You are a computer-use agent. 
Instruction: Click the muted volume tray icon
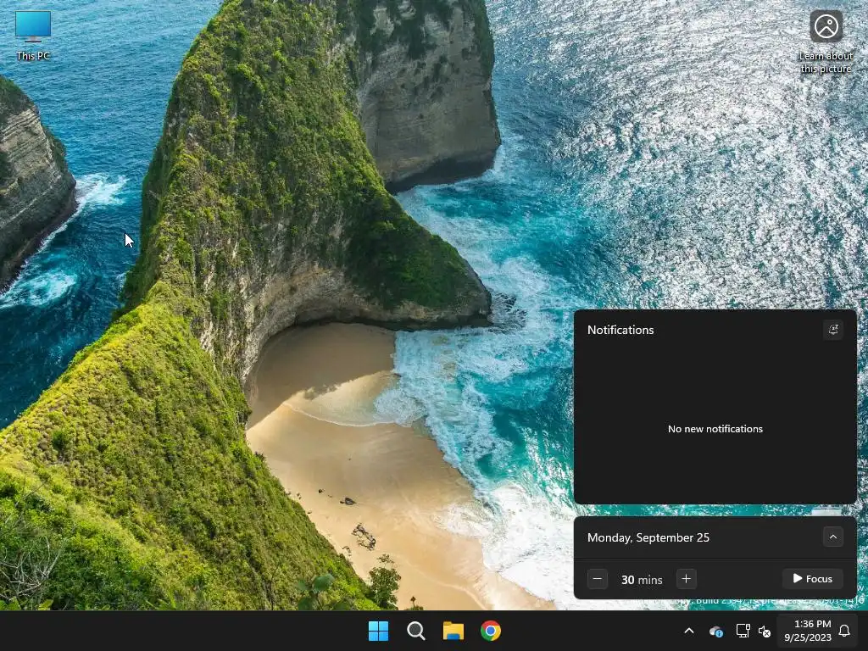pos(765,631)
